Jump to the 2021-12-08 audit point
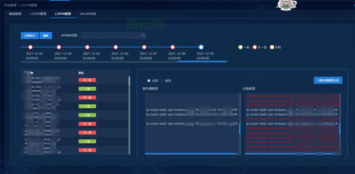The height and width of the screenshot is (174, 355). point(172,47)
